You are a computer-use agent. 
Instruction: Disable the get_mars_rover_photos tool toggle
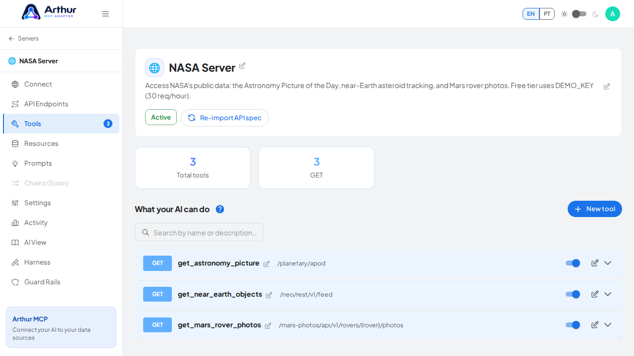[x=573, y=325]
